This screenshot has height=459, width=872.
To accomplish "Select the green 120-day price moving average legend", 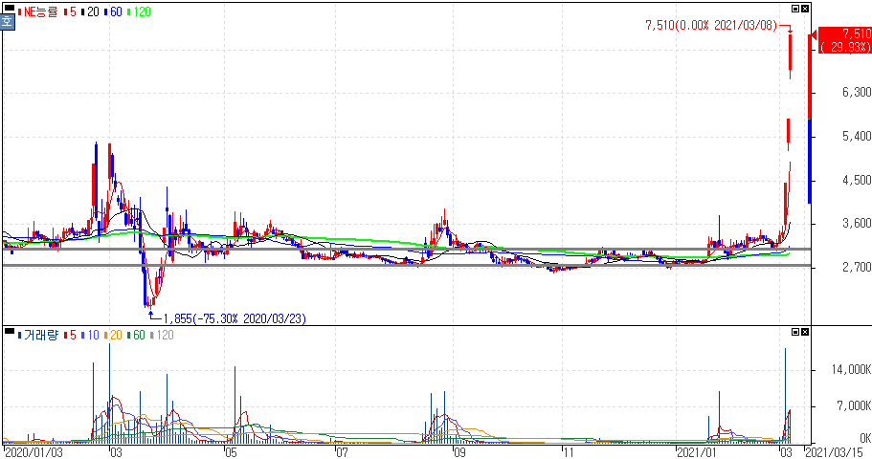I will (139, 11).
